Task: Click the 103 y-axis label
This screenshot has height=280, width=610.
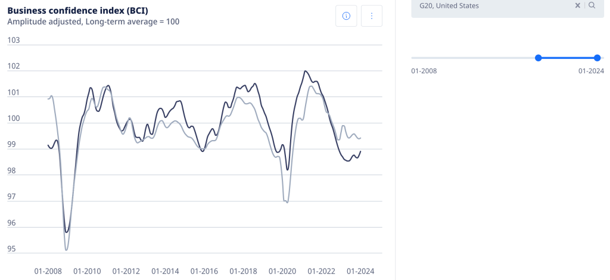Action: [x=14, y=41]
